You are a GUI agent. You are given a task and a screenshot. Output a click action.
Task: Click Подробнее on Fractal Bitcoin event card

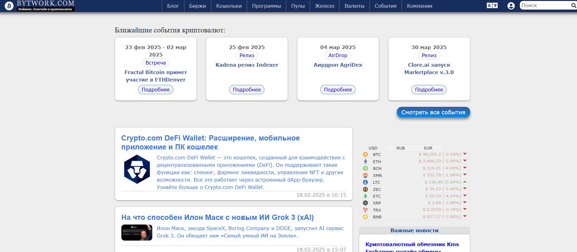click(x=156, y=90)
